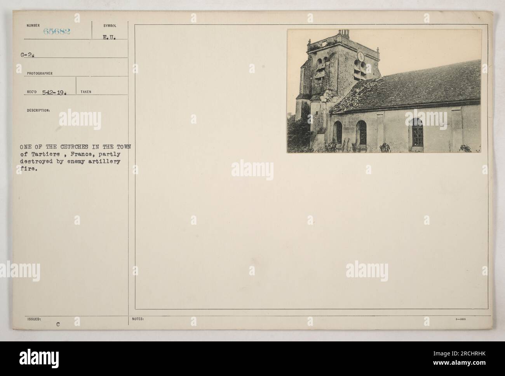This screenshot has height=376, width=505.
Task: Click the 'NUMBER' field label
Action: (x=33, y=26)
